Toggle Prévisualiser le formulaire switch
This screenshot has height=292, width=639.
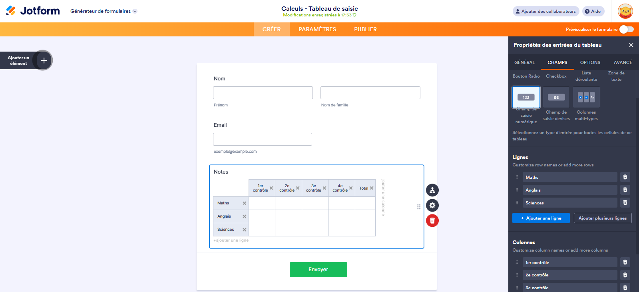pyautogui.click(x=626, y=29)
